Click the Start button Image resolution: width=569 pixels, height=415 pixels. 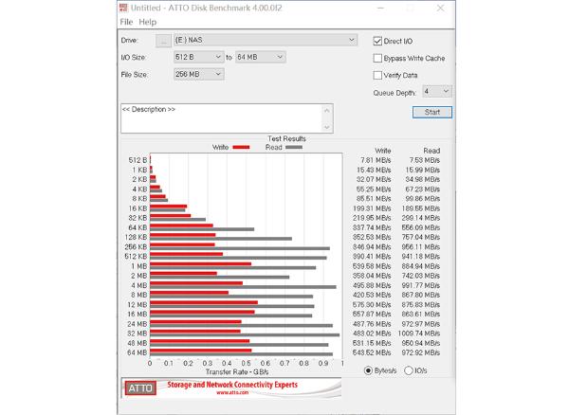click(432, 112)
